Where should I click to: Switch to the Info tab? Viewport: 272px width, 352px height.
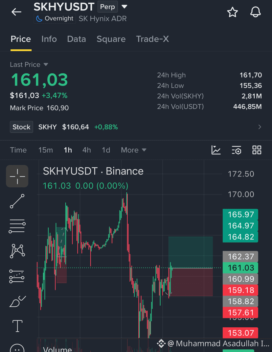pyautogui.click(x=49, y=39)
